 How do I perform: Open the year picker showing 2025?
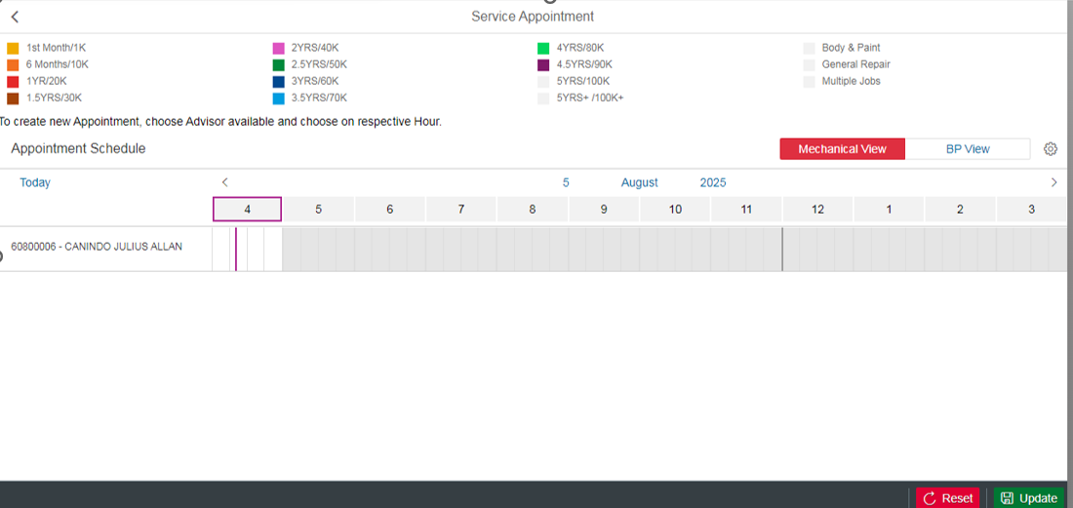pyautogui.click(x=713, y=182)
